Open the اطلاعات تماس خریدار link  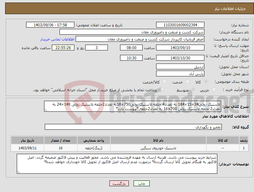(57, 39)
